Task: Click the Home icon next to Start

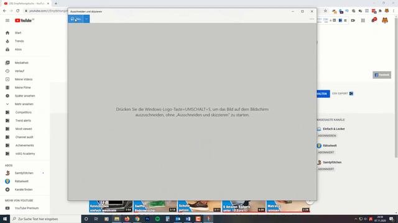Action: tap(7, 33)
